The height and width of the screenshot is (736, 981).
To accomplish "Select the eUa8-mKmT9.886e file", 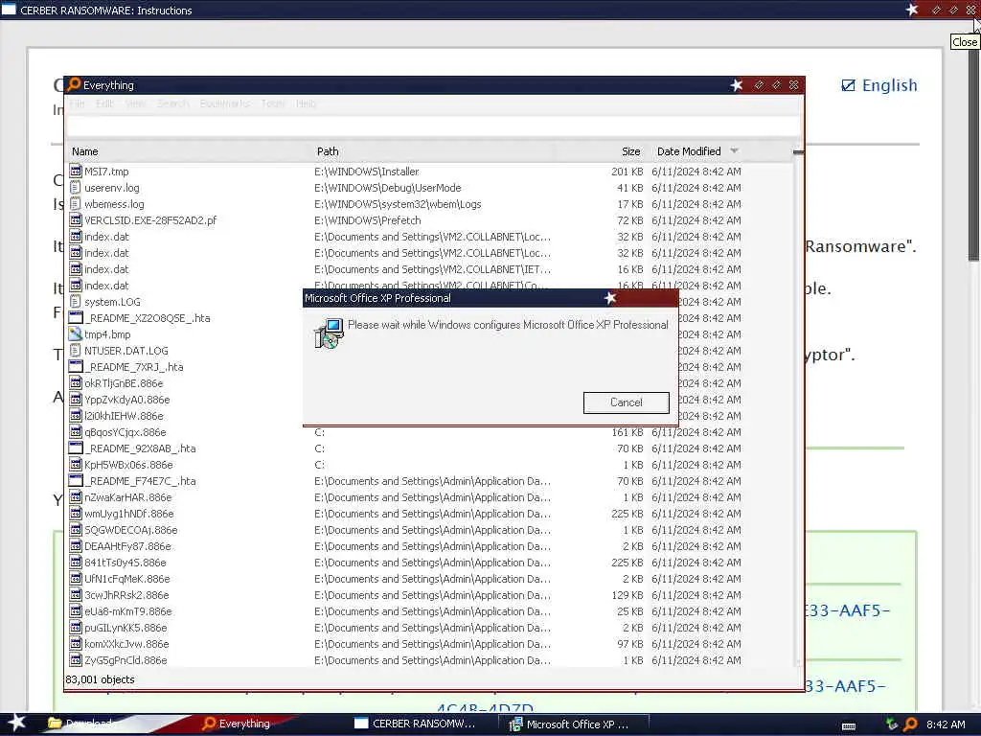I will [x=127, y=610].
